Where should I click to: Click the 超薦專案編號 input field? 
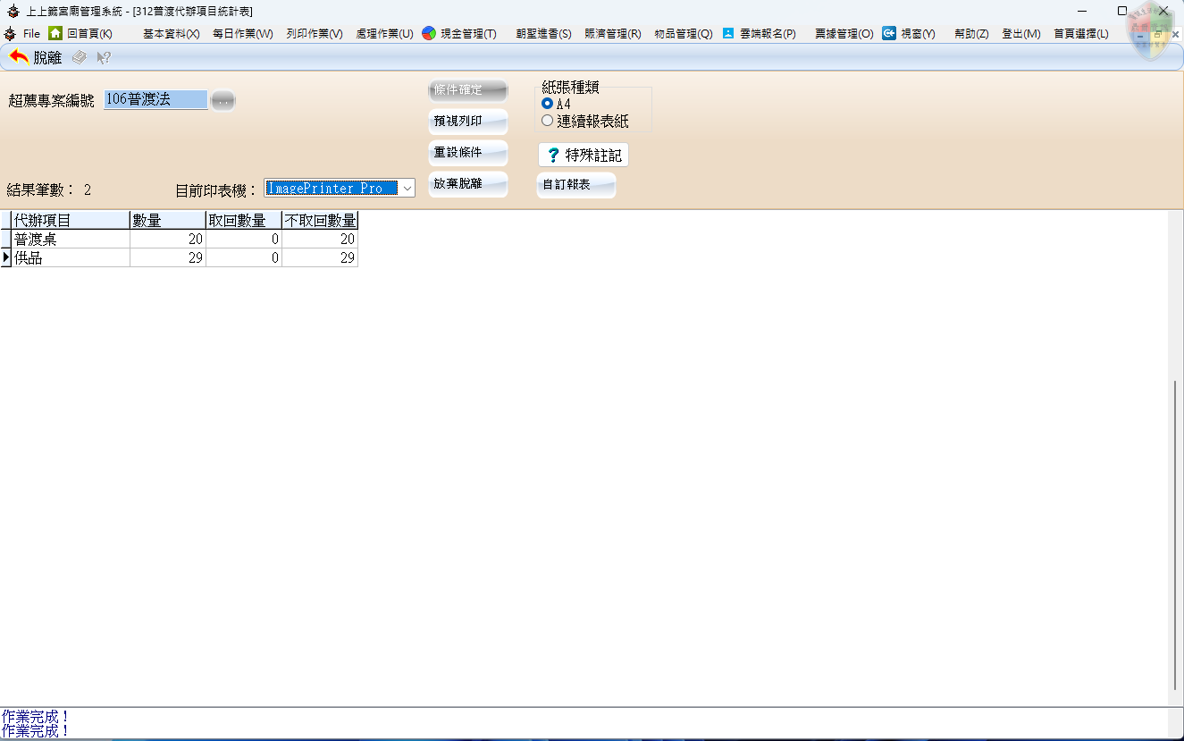[x=155, y=100]
